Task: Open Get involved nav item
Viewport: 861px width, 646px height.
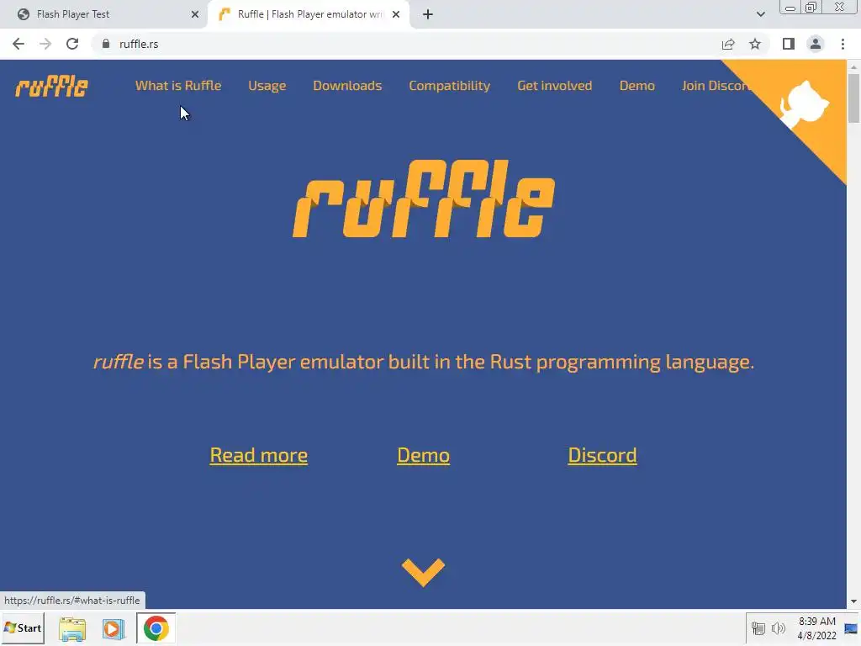Action: (555, 86)
